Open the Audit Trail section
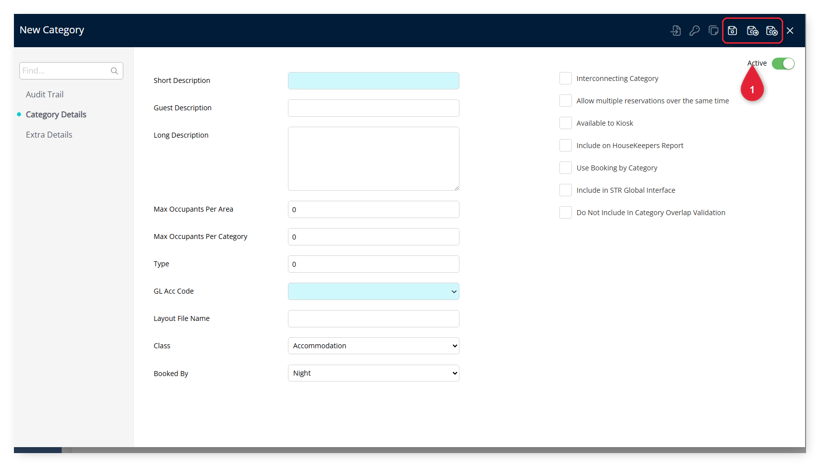This screenshot has height=467, width=820. pyautogui.click(x=45, y=94)
